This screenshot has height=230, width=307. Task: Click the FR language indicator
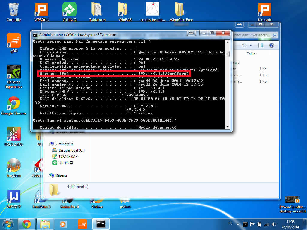(230, 224)
